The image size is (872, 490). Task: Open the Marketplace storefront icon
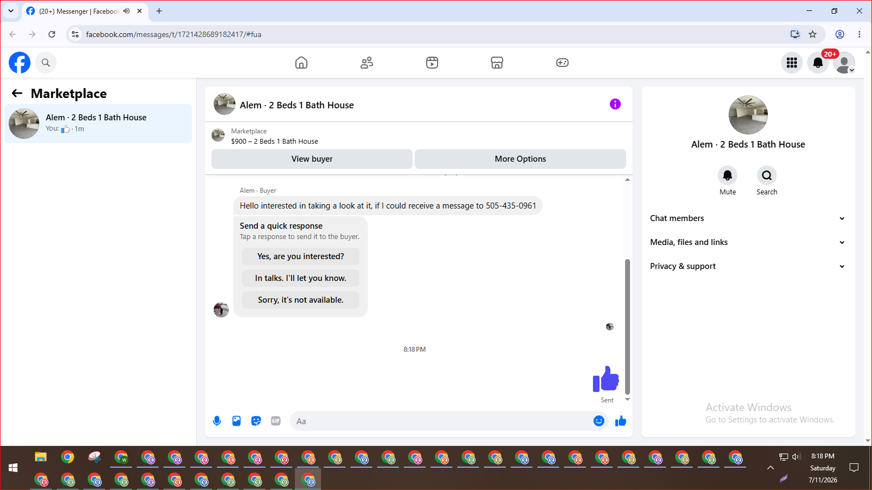497,63
